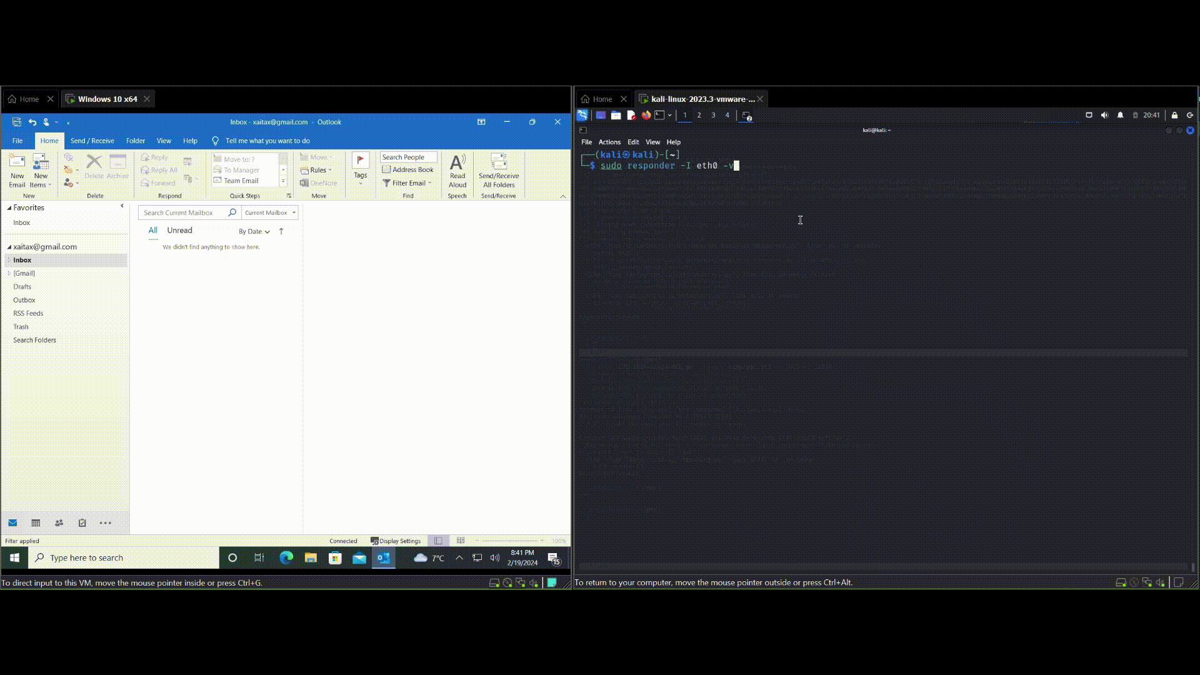Switch to Kali workspace 4
The image size is (1200, 675).
click(x=727, y=115)
